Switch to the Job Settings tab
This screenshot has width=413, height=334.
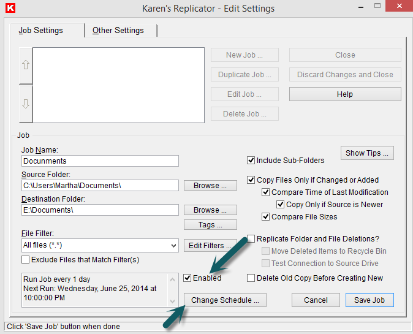[x=41, y=31]
